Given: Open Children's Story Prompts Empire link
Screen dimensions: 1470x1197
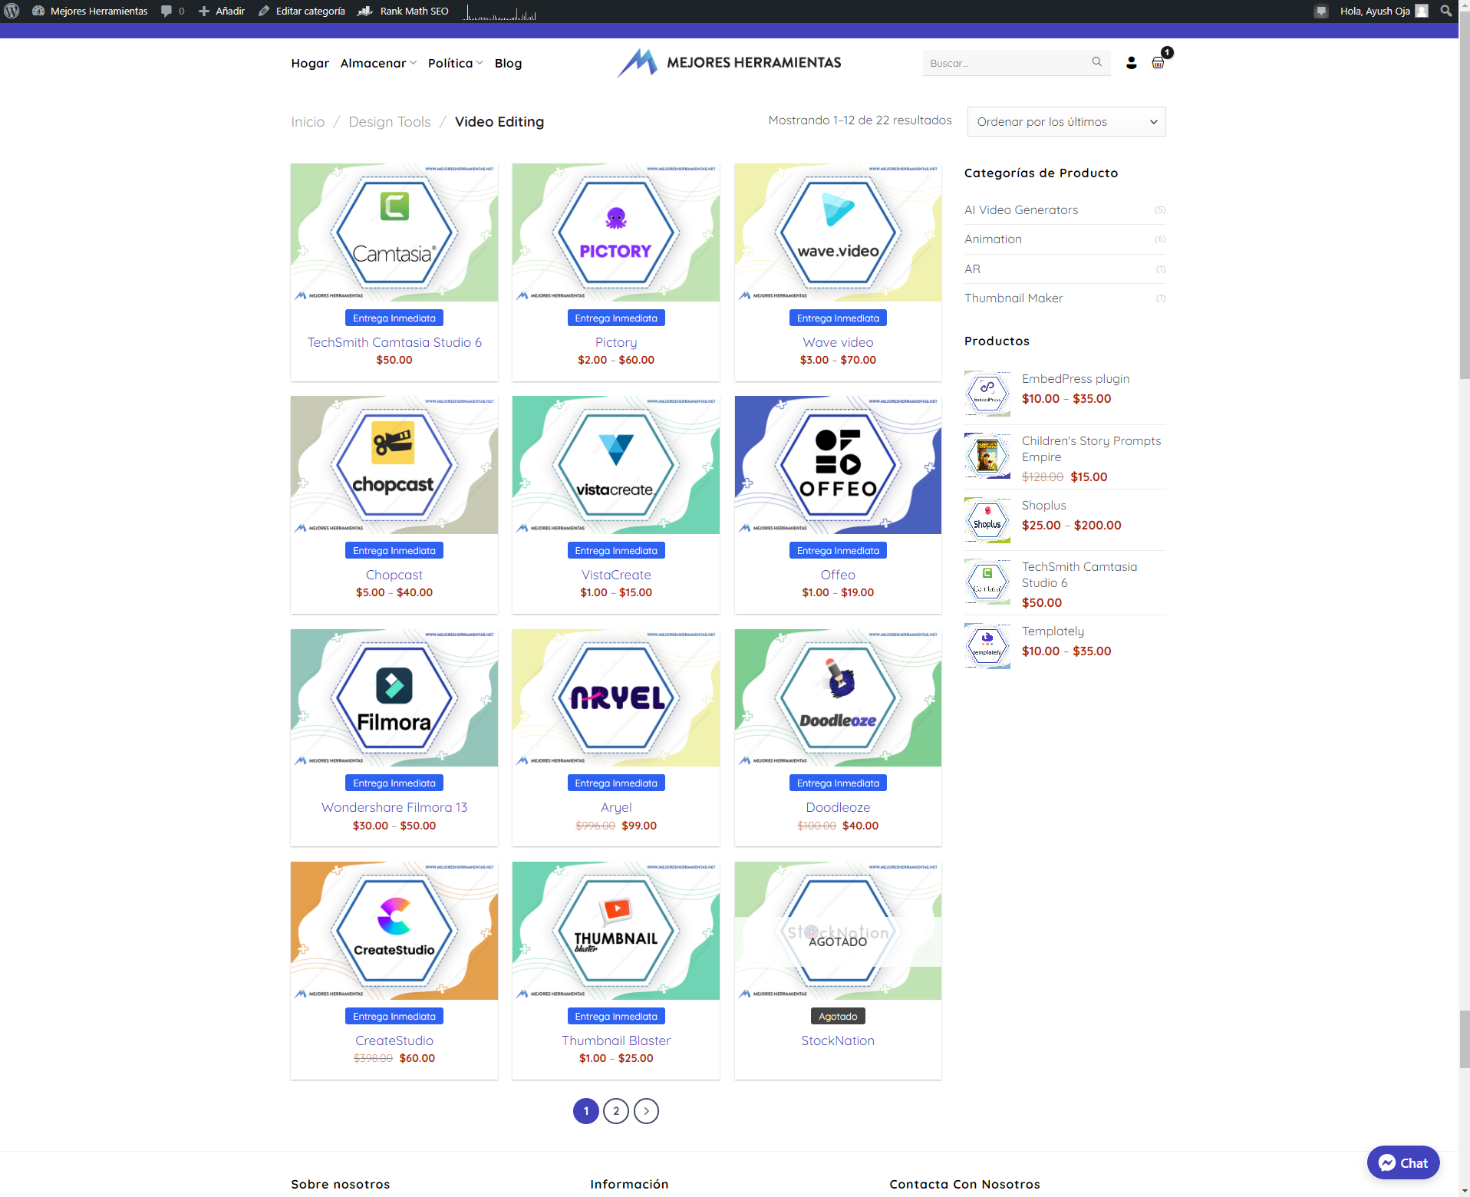Looking at the screenshot, I should tap(1091, 448).
